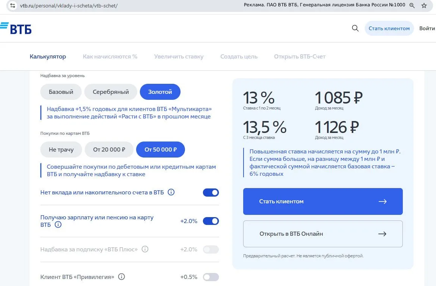Toggle «ВТБ Плюс» subscription switch
This screenshot has height=286, width=436.
211,250
